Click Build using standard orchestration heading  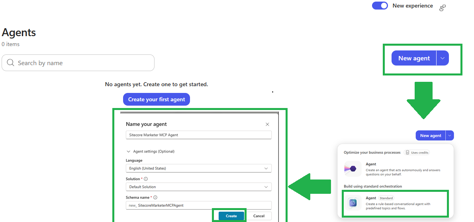pos(373,186)
